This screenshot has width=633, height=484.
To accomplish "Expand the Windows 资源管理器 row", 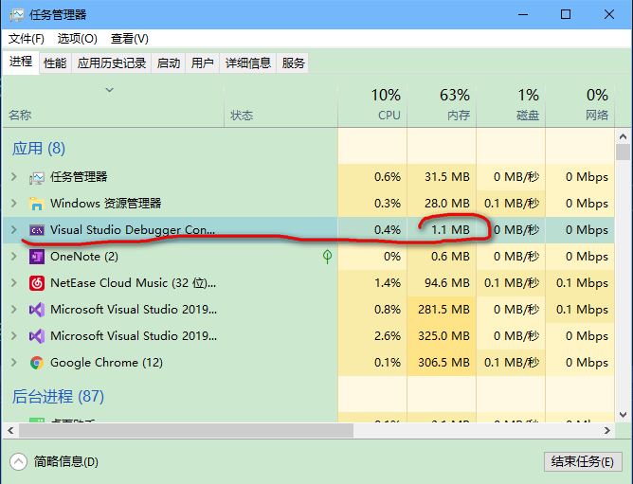I will (14, 203).
